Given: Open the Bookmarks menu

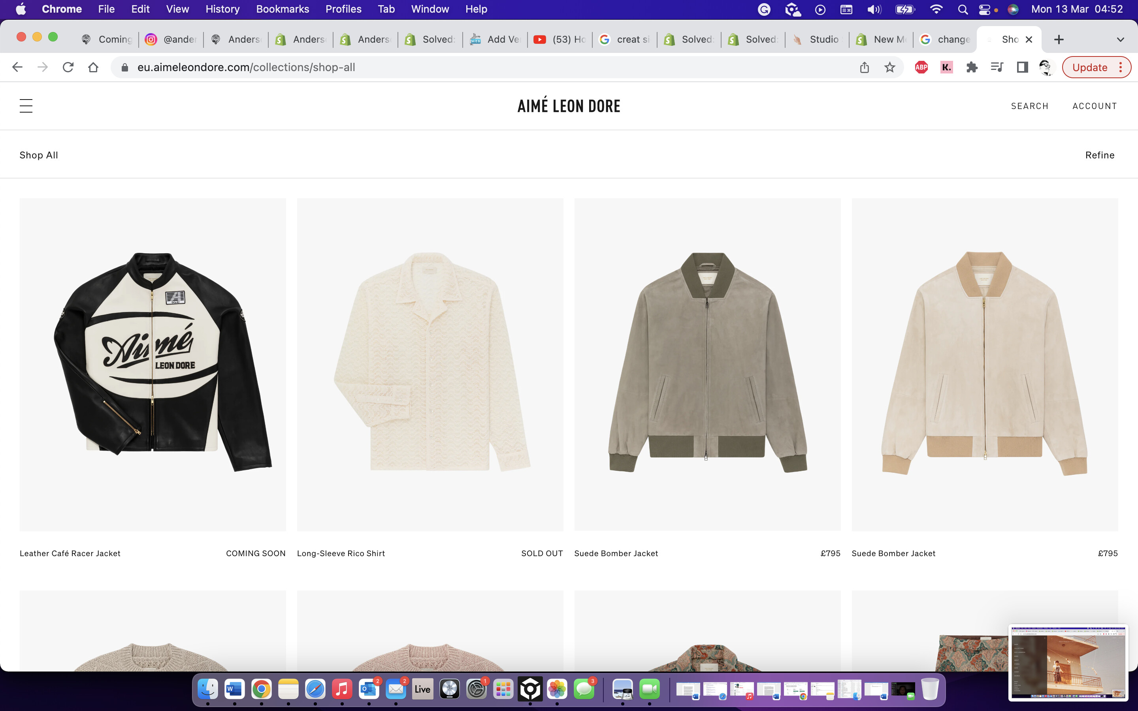Looking at the screenshot, I should coord(282,9).
